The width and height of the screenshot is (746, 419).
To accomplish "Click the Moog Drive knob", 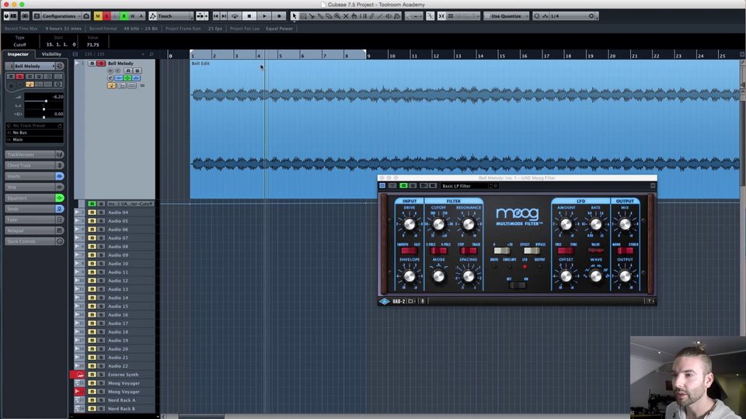I will click(410, 224).
